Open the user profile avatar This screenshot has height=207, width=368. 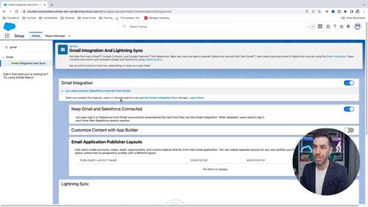[x=358, y=26]
